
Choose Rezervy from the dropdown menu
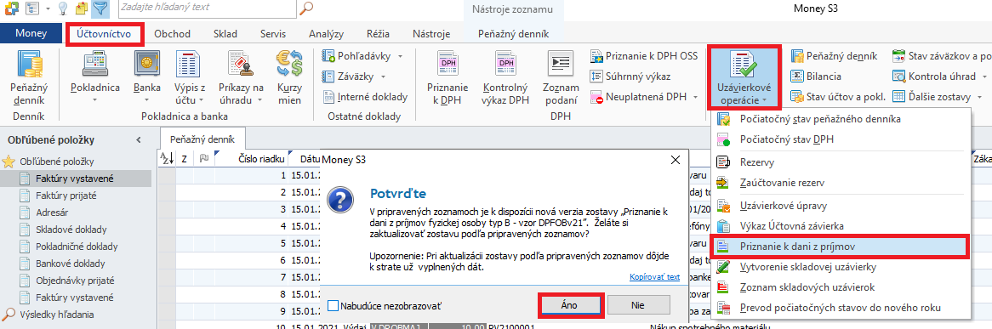[841, 162]
